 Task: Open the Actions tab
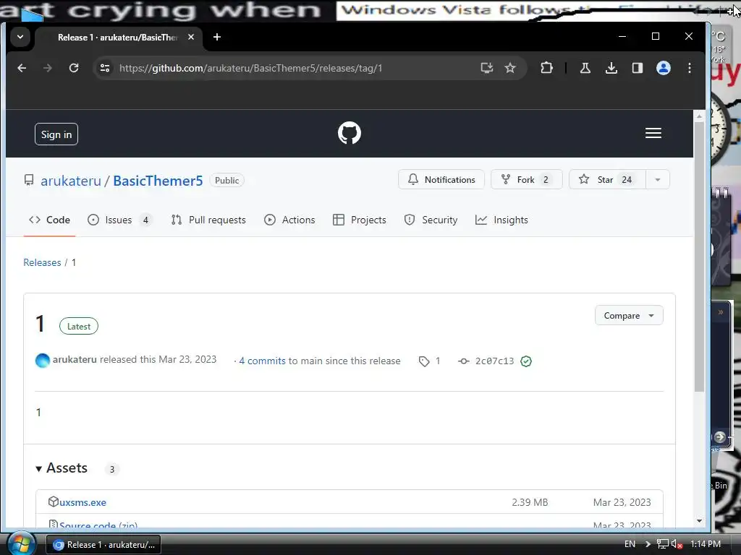[x=289, y=220]
